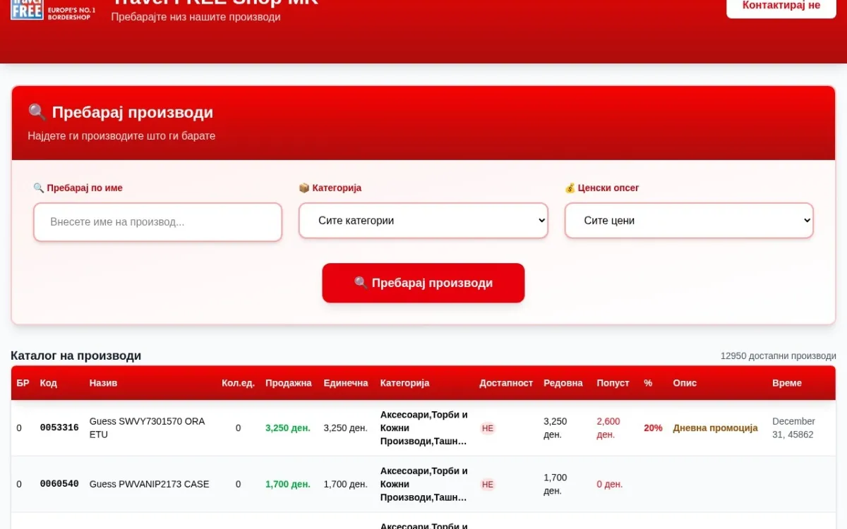Click the Пребарај по име label
Viewport: 847px width, 529px height.
tap(78, 188)
